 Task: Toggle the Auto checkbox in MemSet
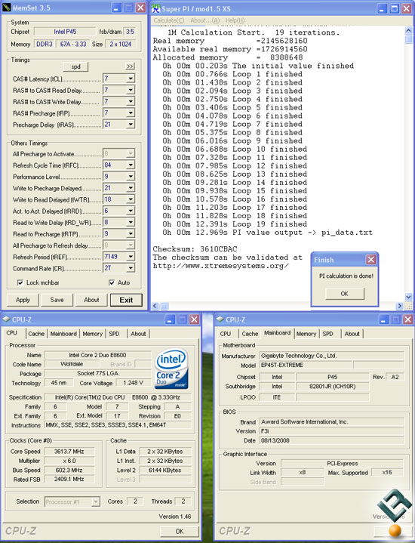(112, 282)
